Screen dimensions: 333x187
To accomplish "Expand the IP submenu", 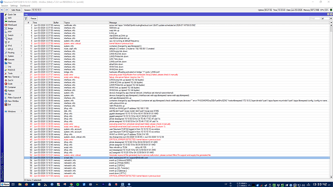I will coord(14,42).
